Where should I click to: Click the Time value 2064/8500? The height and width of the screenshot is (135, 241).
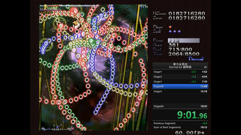pyautogui.click(x=184, y=54)
